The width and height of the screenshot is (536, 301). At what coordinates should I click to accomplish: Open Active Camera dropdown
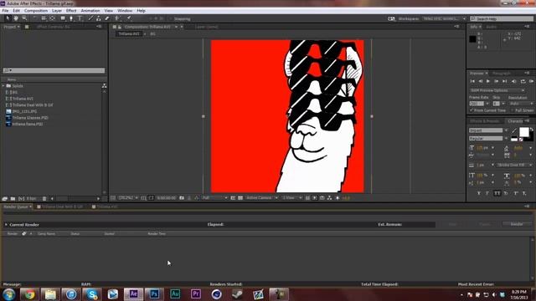(262, 198)
